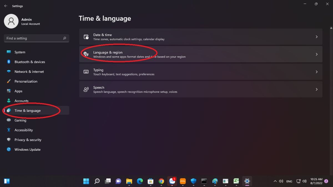Viewport: 333px width, 187px height.
Task: Open Privacy & security section
Action: (x=37, y=140)
